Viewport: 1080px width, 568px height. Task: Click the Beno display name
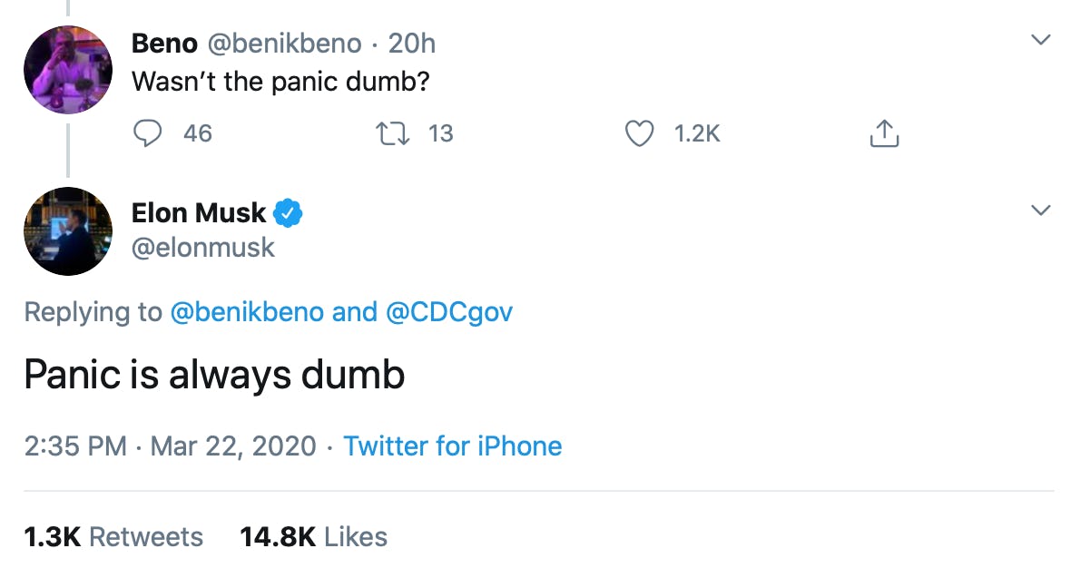click(164, 43)
